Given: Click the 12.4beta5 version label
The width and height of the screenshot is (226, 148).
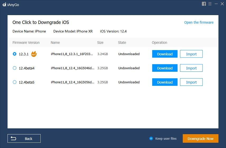Looking at the screenshot, I should coord(27,82).
